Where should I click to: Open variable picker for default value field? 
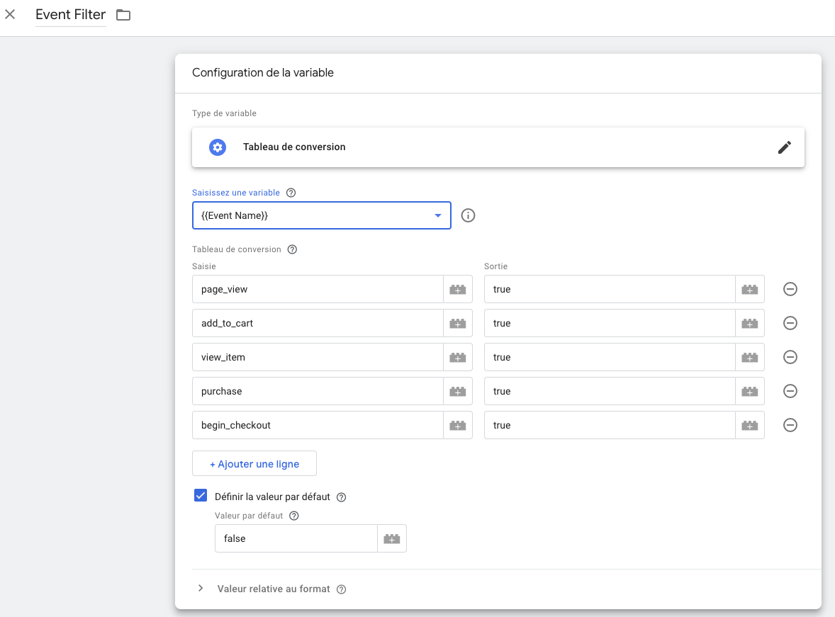click(x=392, y=538)
